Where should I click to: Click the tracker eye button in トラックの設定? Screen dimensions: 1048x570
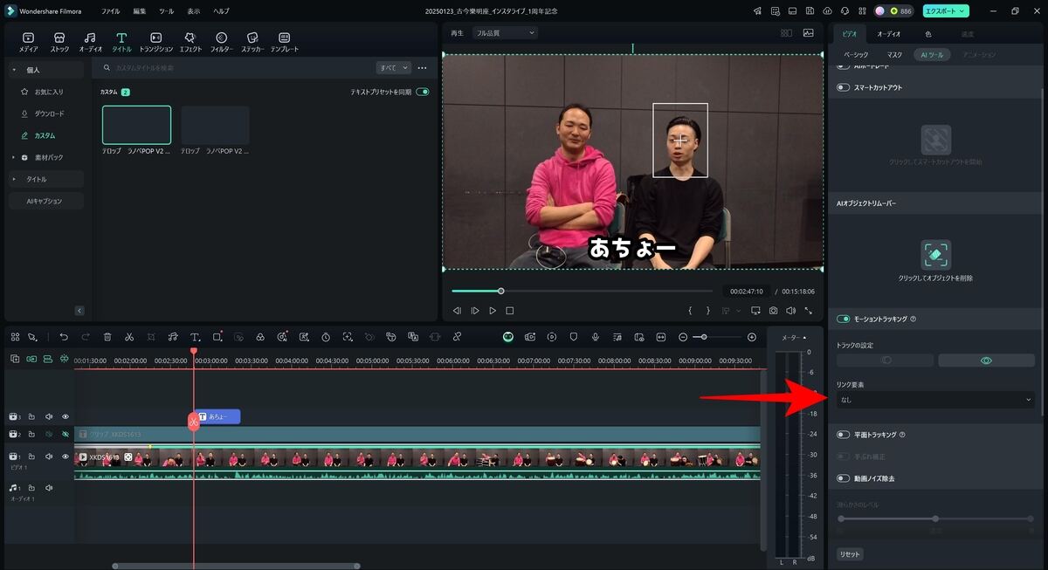(x=986, y=361)
